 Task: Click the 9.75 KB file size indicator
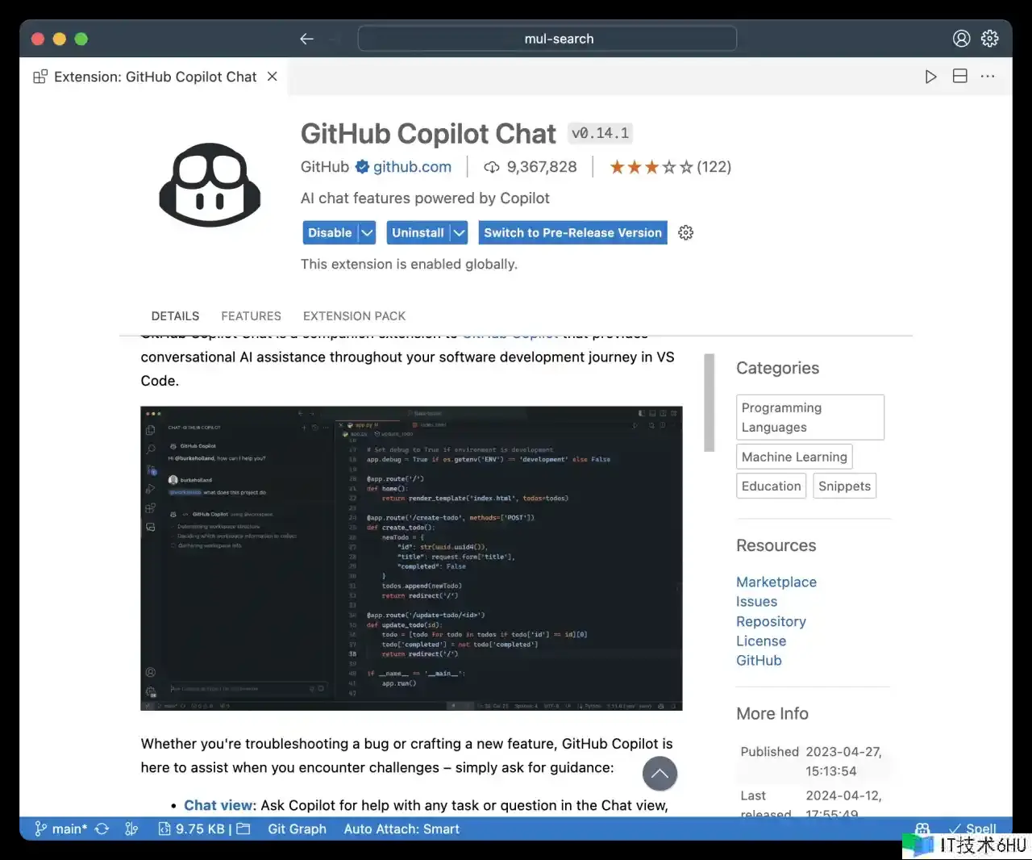(x=192, y=829)
